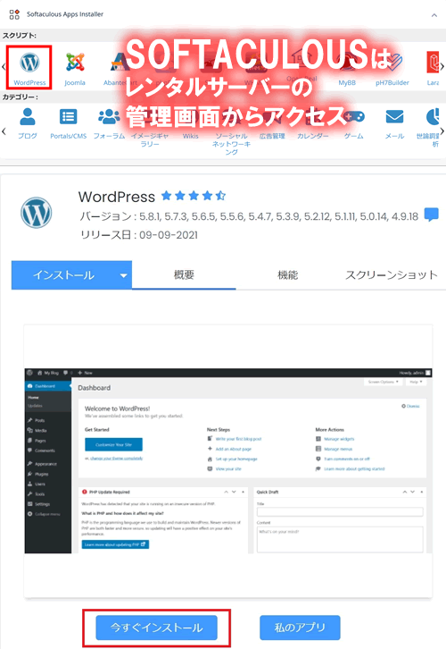This screenshot has height=649, width=446.
Task: Show previous categories with left arrow
Action: (x=4, y=131)
